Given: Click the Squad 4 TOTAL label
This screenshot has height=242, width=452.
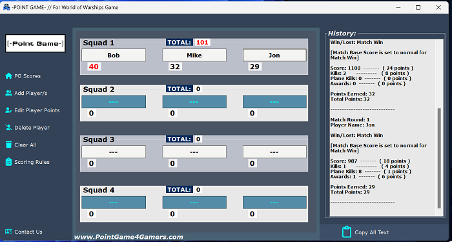Looking at the screenshot, I should pos(180,190).
